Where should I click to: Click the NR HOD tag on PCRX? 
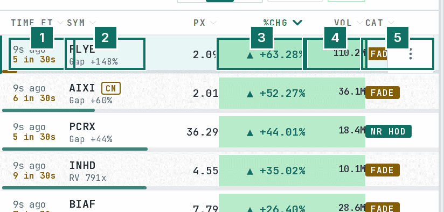tap(388, 131)
